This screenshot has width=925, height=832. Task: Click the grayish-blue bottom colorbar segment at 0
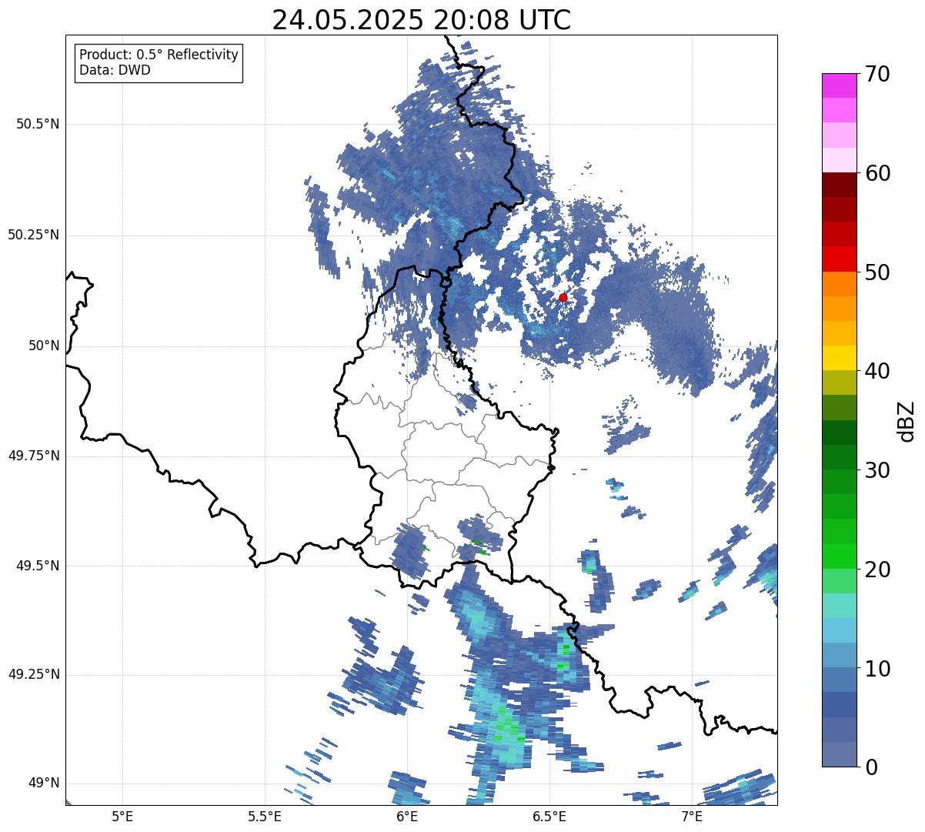840,754
